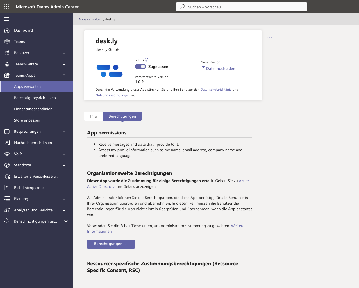Collapse the navigation hamburger menu

pyautogui.click(x=7, y=19)
